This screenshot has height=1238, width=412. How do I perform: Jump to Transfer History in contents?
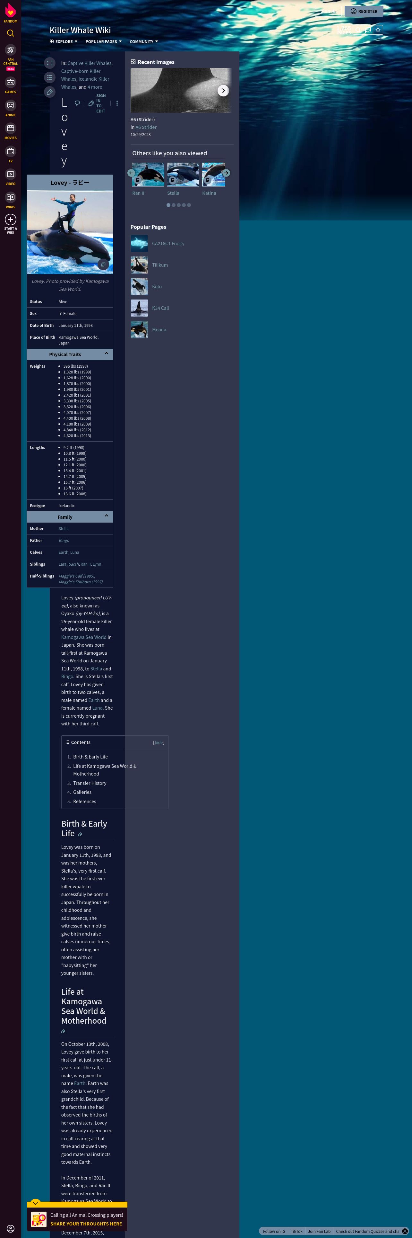click(x=90, y=783)
